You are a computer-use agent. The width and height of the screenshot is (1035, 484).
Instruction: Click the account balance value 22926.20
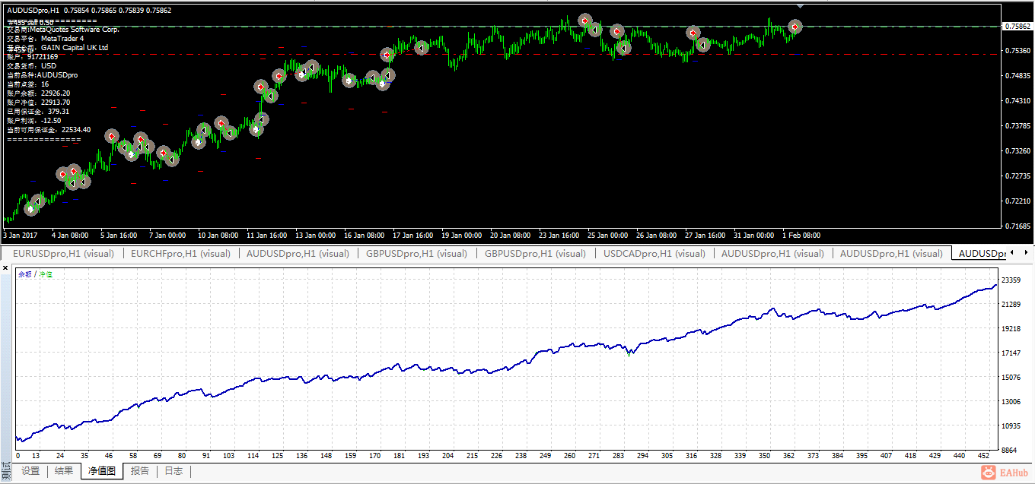56,93
